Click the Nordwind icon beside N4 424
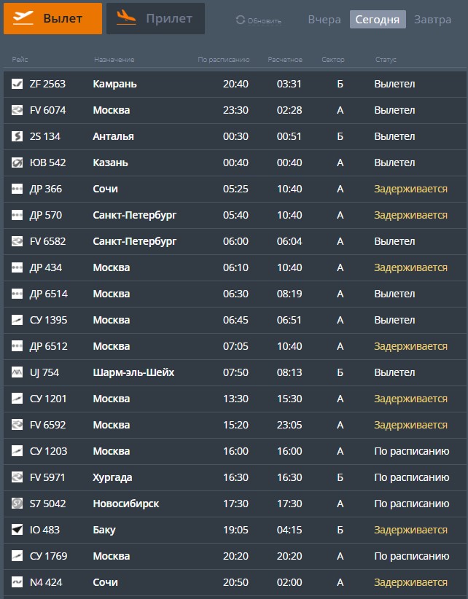 (17, 582)
